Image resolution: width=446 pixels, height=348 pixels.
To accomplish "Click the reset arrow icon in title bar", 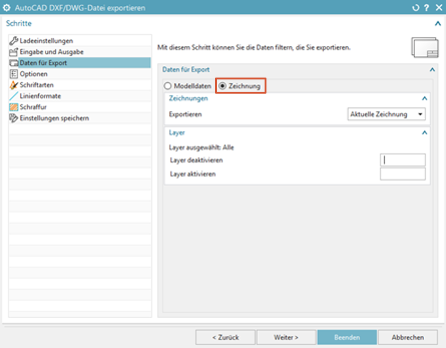I will (416, 8).
